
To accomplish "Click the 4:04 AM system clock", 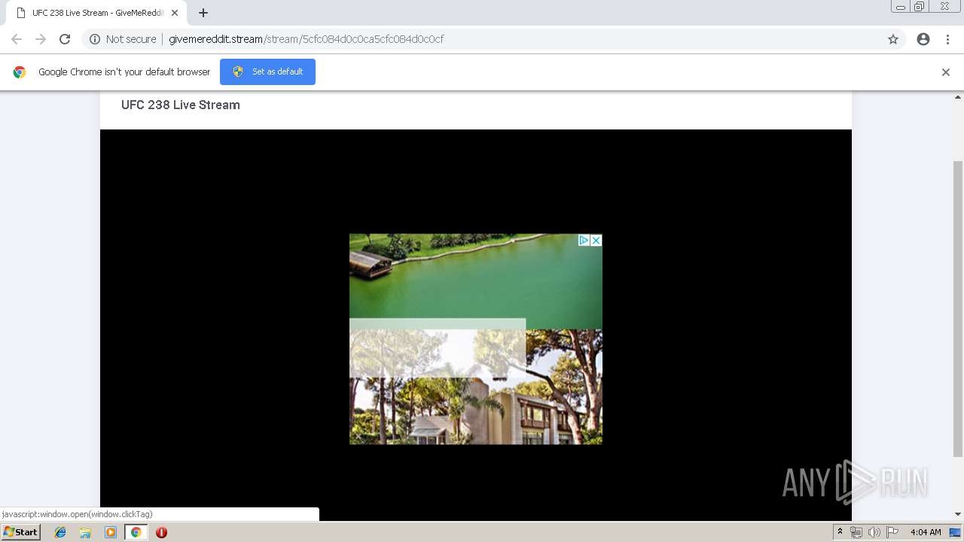I will pyautogui.click(x=926, y=532).
